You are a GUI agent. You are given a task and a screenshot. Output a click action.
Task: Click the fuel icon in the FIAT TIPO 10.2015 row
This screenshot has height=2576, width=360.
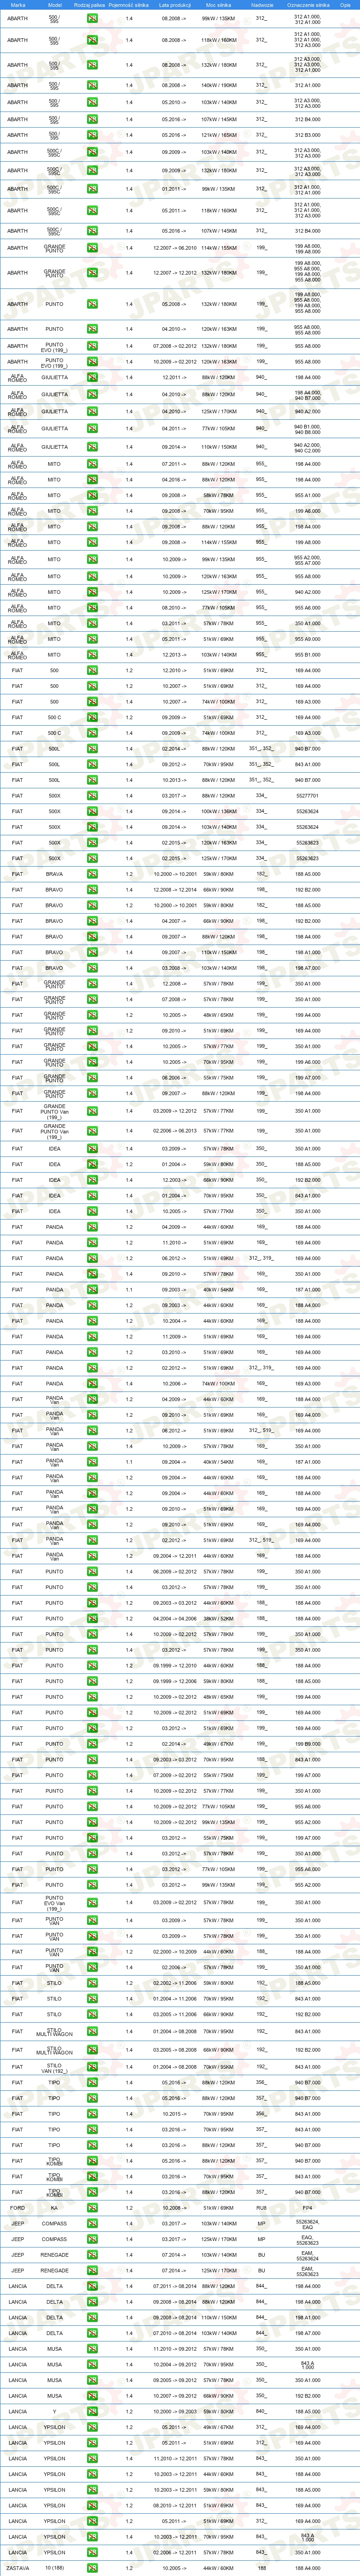(92, 2114)
